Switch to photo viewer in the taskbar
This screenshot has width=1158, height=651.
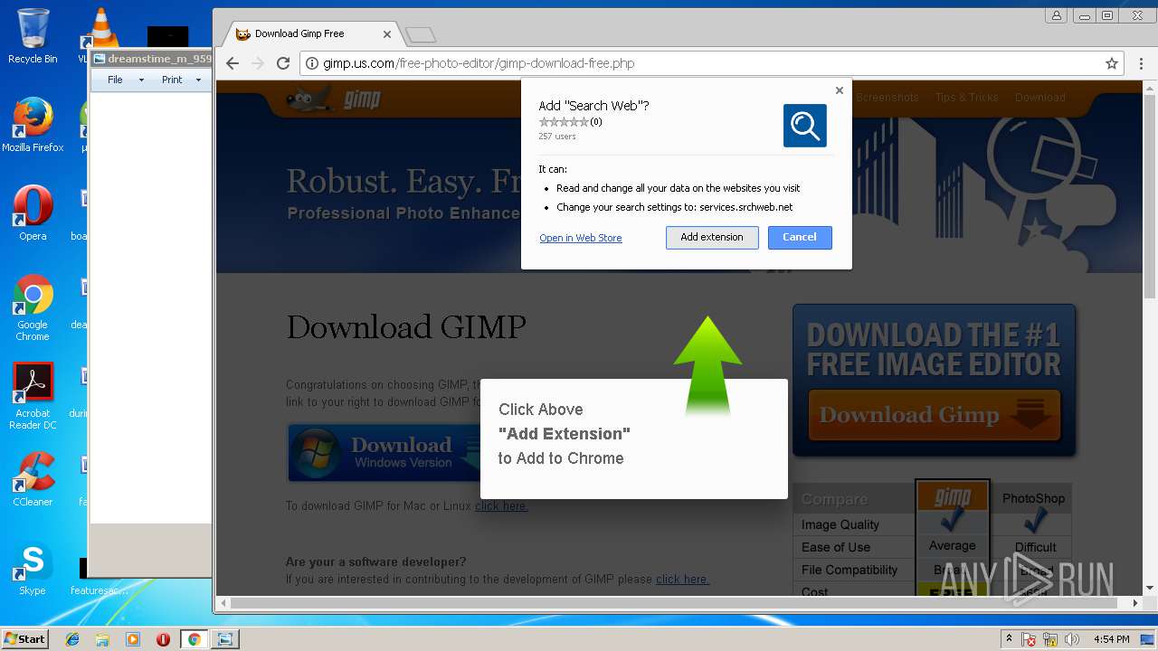click(x=224, y=639)
